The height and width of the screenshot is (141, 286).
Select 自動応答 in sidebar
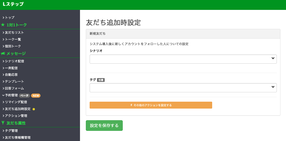pos(10,75)
